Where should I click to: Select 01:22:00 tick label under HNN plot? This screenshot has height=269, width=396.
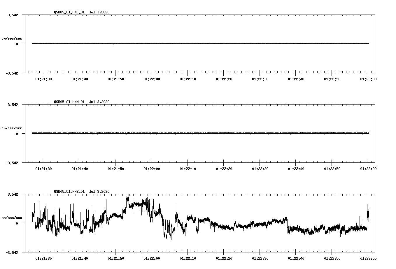click(x=152, y=169)
